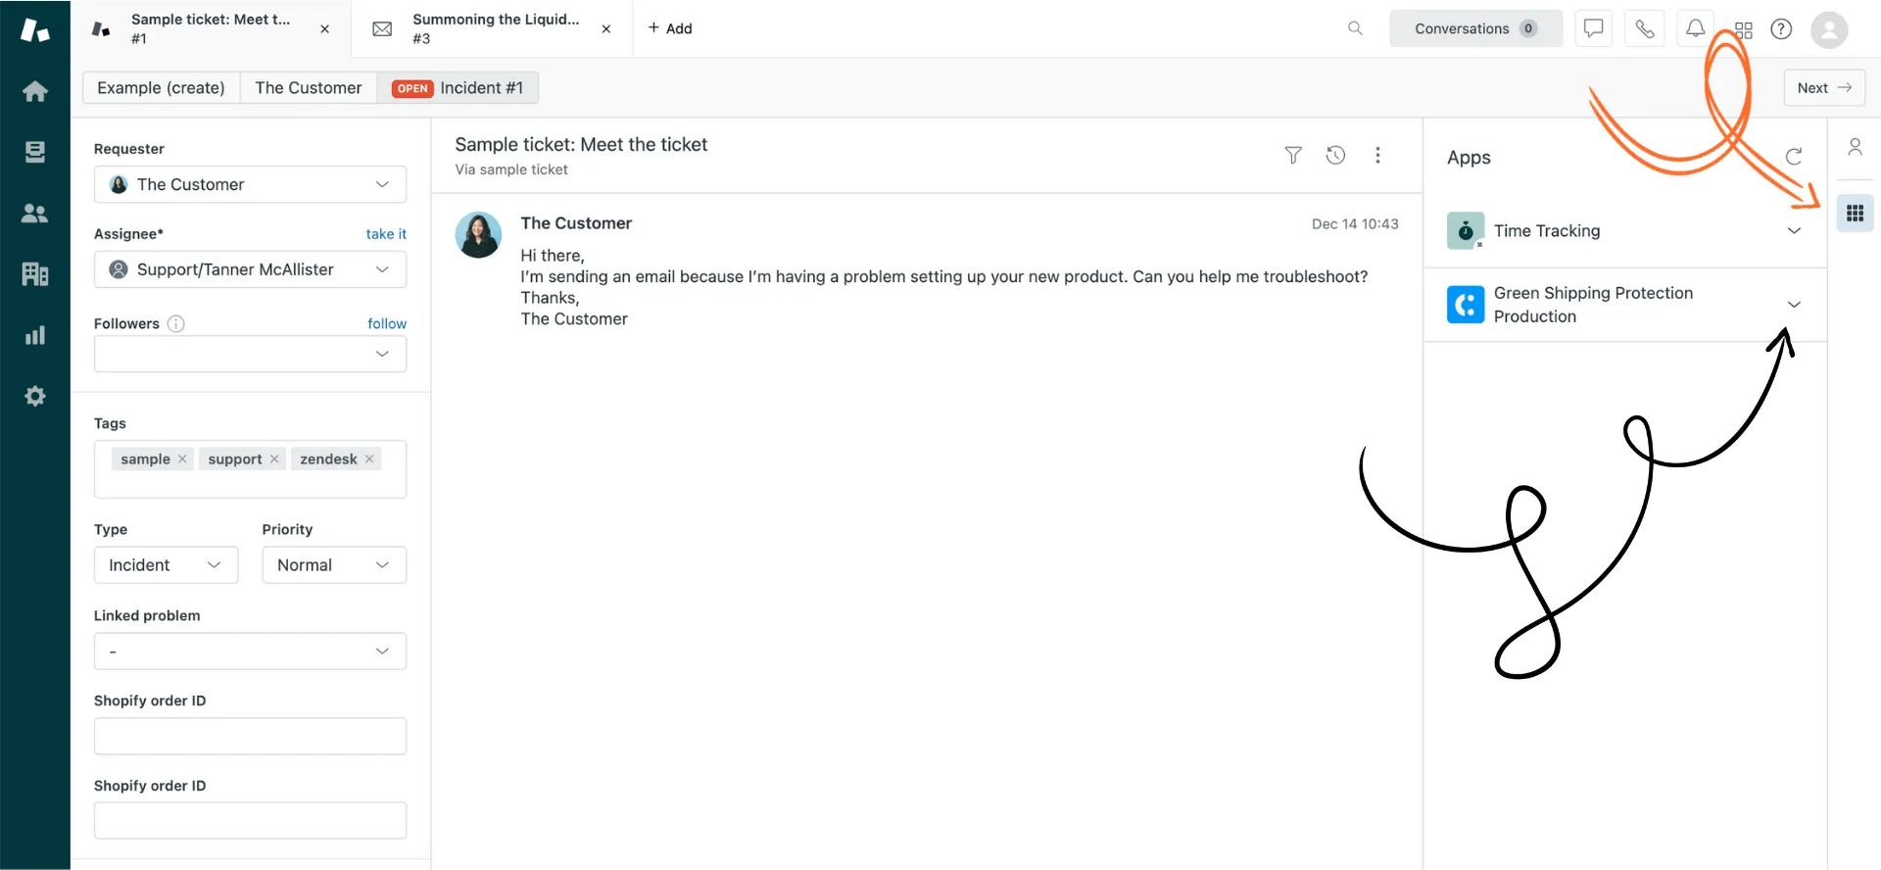Open the Type dropdown showing Incident
Viewport: 1881px width, 870px height.
[x=166, y=565]
